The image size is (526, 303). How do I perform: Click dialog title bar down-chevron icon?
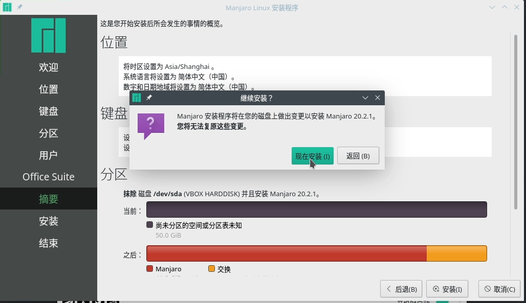point(365,98)
